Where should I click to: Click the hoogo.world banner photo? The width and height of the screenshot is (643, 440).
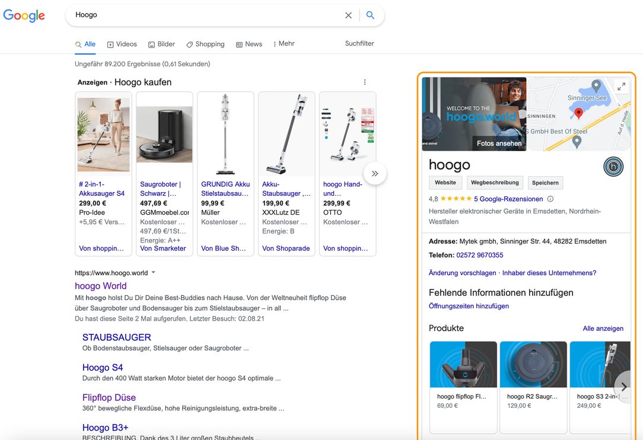[474, 114]
